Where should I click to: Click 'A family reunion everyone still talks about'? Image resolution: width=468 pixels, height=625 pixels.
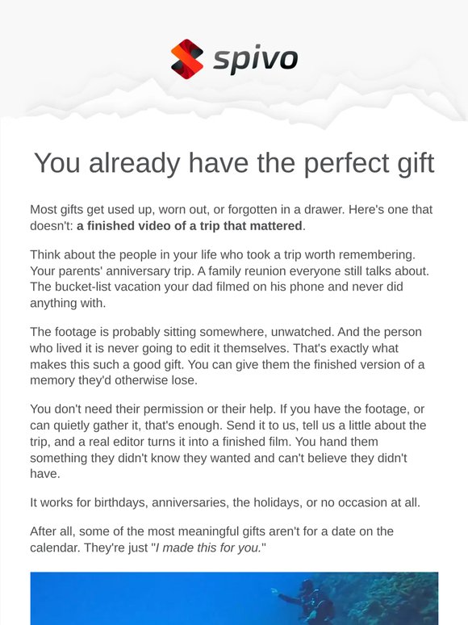(x=313, y=271)
